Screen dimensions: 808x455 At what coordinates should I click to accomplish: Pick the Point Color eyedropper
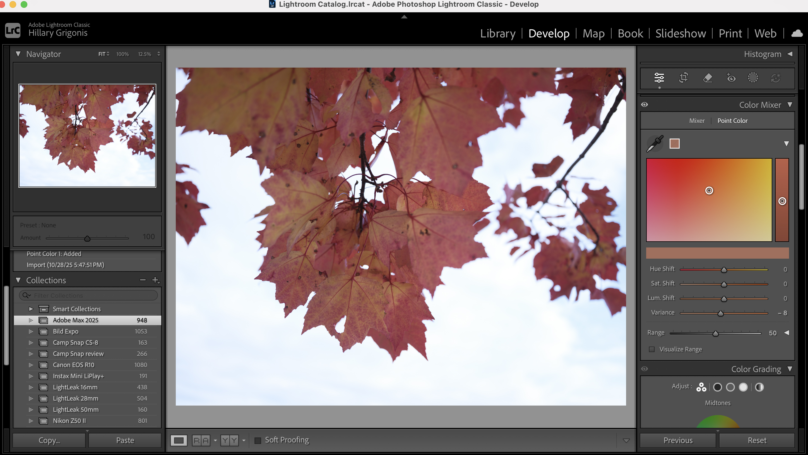pos(655,144)
